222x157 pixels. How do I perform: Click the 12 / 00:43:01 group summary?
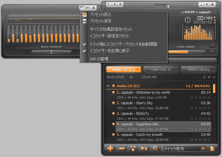point(198,86)
